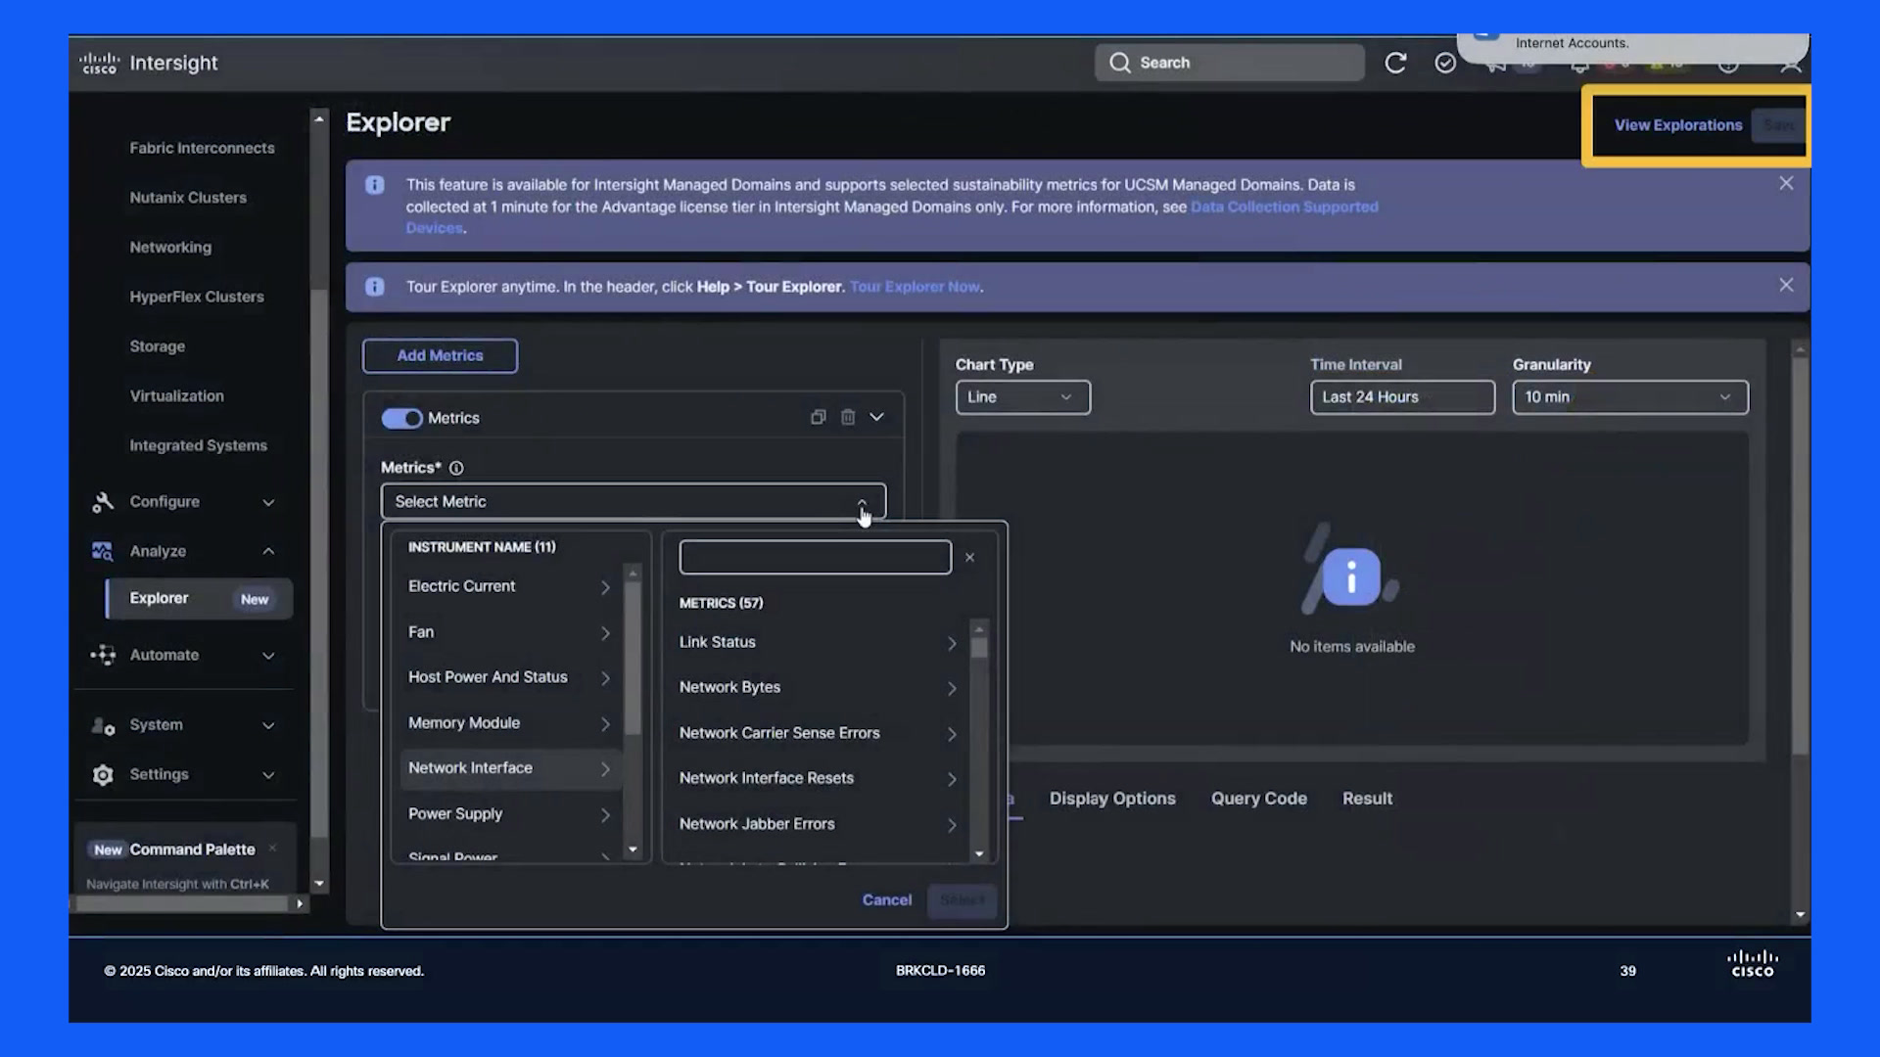The height and width of the screenshot is (1057, 1880).
Task: Open the Time Interval Last 24 Hours selector
Action: pos(1402,397)
